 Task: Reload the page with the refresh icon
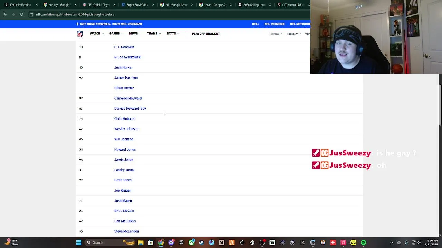tap(21, 14)
